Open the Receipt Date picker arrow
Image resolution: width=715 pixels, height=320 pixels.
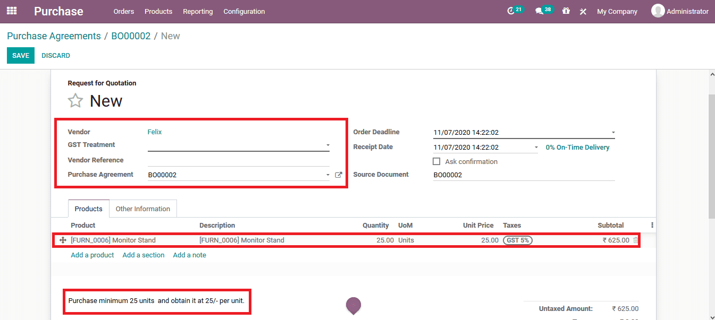point(536,148)
